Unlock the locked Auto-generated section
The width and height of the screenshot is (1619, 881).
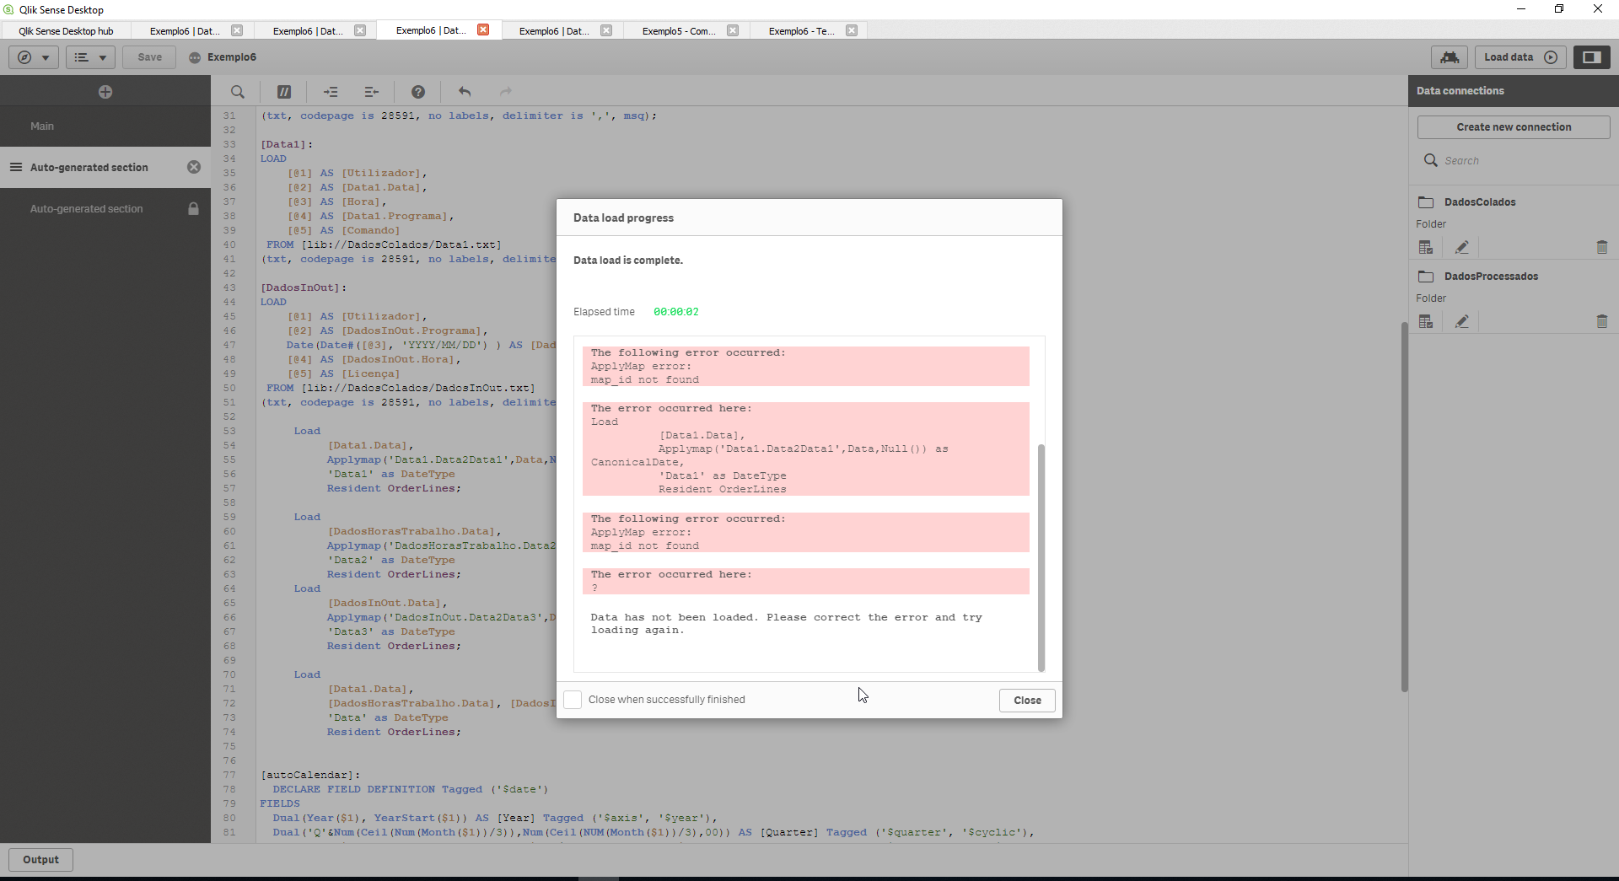pos(193,208)
